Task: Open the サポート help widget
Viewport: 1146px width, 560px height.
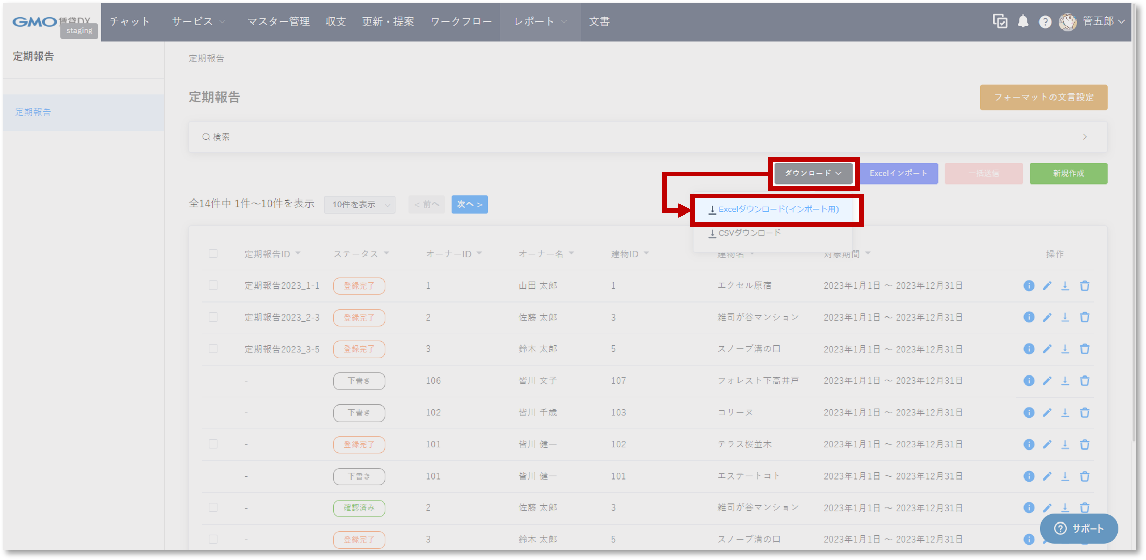Action: click(1078, 528)
